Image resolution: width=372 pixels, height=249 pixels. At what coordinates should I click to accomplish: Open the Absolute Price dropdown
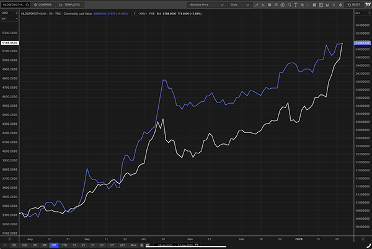[x=205, y=4]
